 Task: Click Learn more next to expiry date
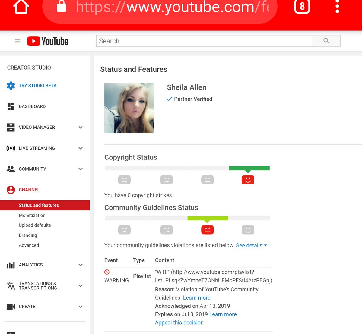click(x=223, y=314)
